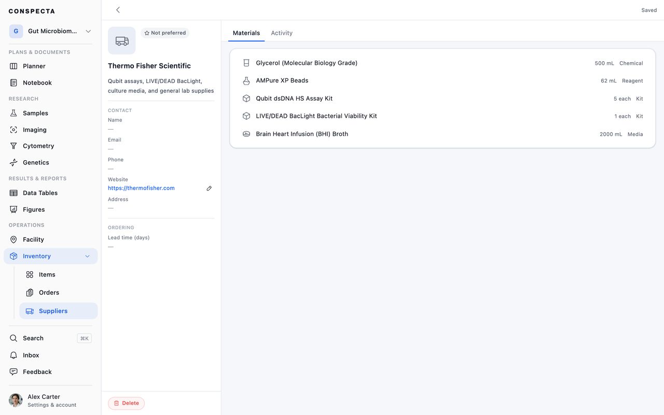
Task: Click the Media type label for BHI Broth
Action: coord(635,134)
